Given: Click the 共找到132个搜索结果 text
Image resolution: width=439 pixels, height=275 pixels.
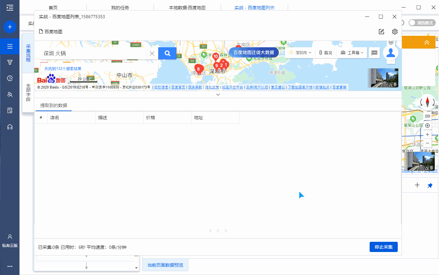Looking at the screenshot, I should [63, 69].
